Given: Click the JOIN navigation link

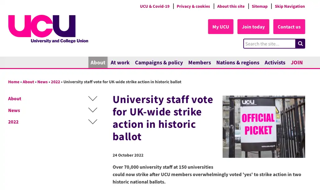Looking at the screenshot, I should pos(297,63).
